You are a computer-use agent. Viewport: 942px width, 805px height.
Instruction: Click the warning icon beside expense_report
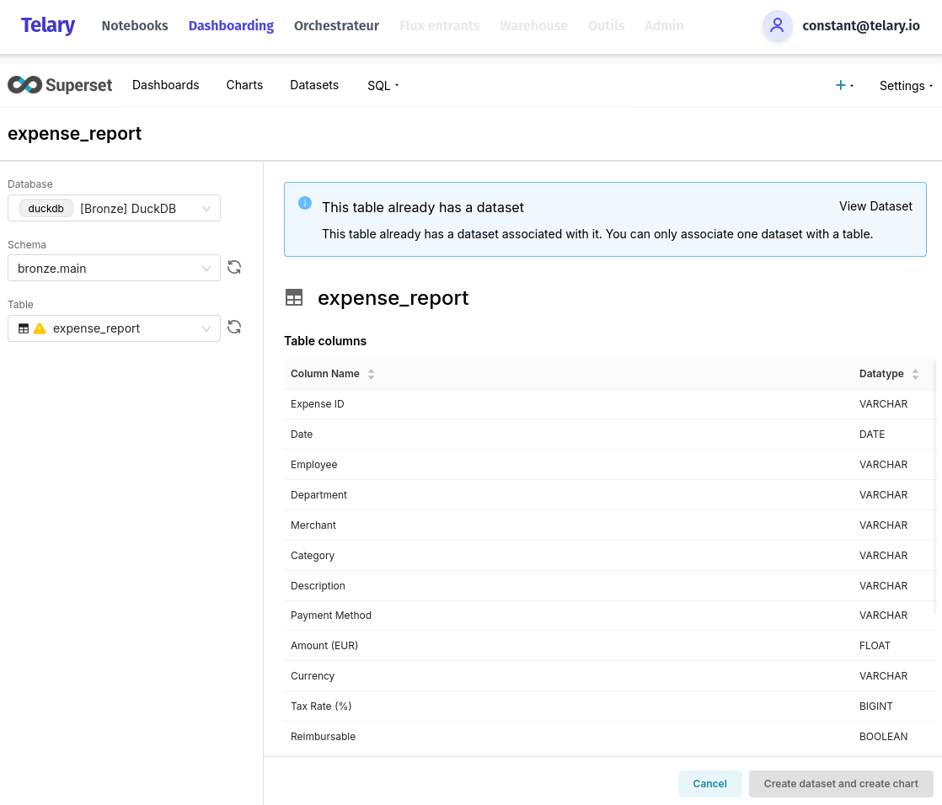point(40,328)
